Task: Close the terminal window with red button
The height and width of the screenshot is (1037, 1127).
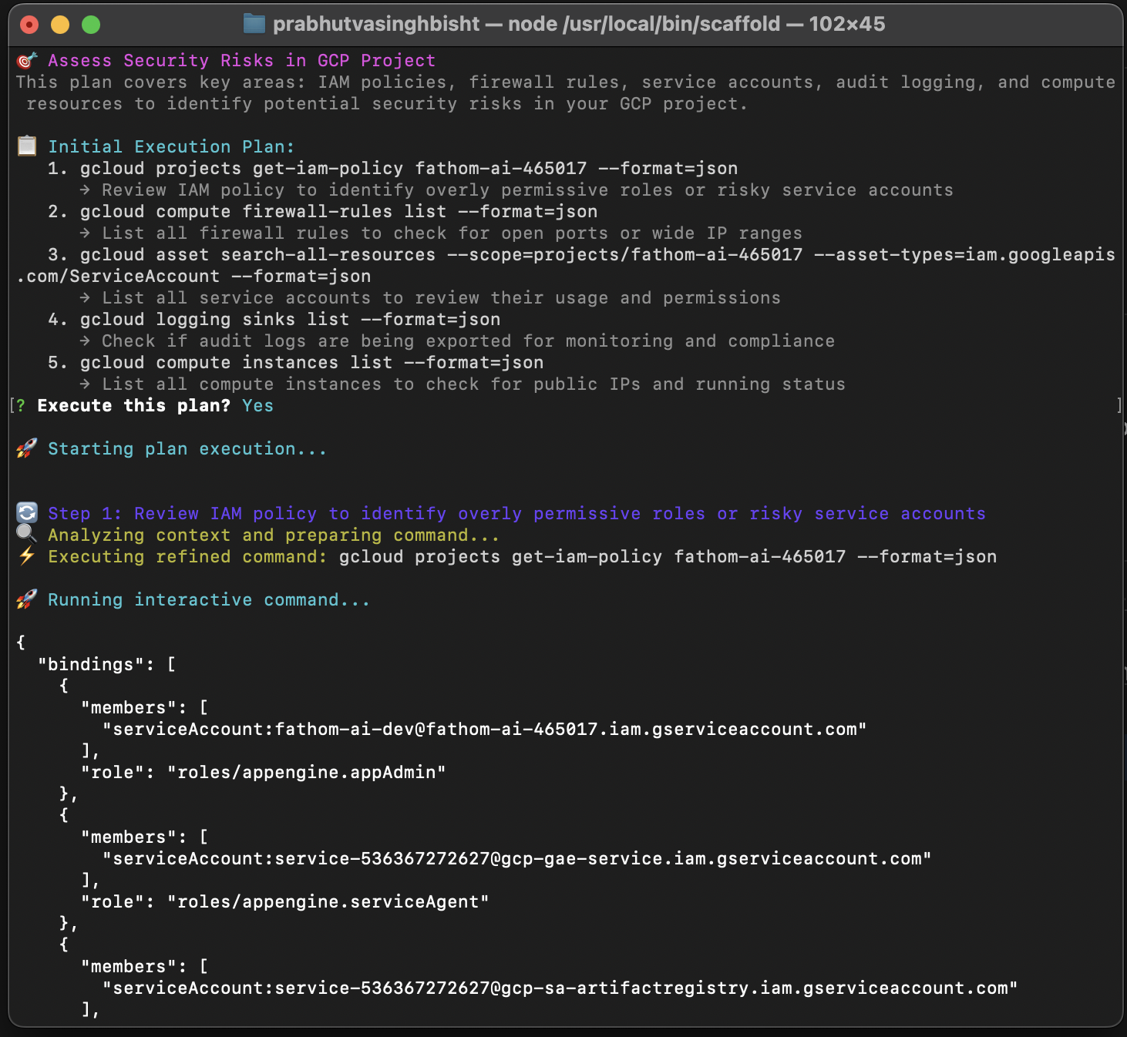Action: 29,25
